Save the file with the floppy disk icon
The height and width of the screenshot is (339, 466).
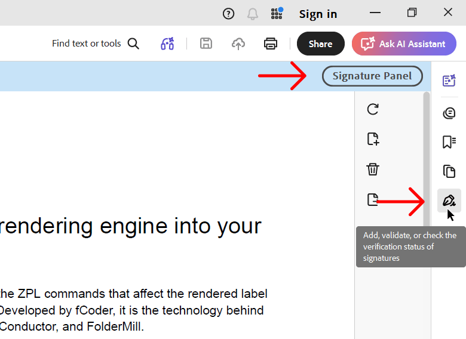206,44
